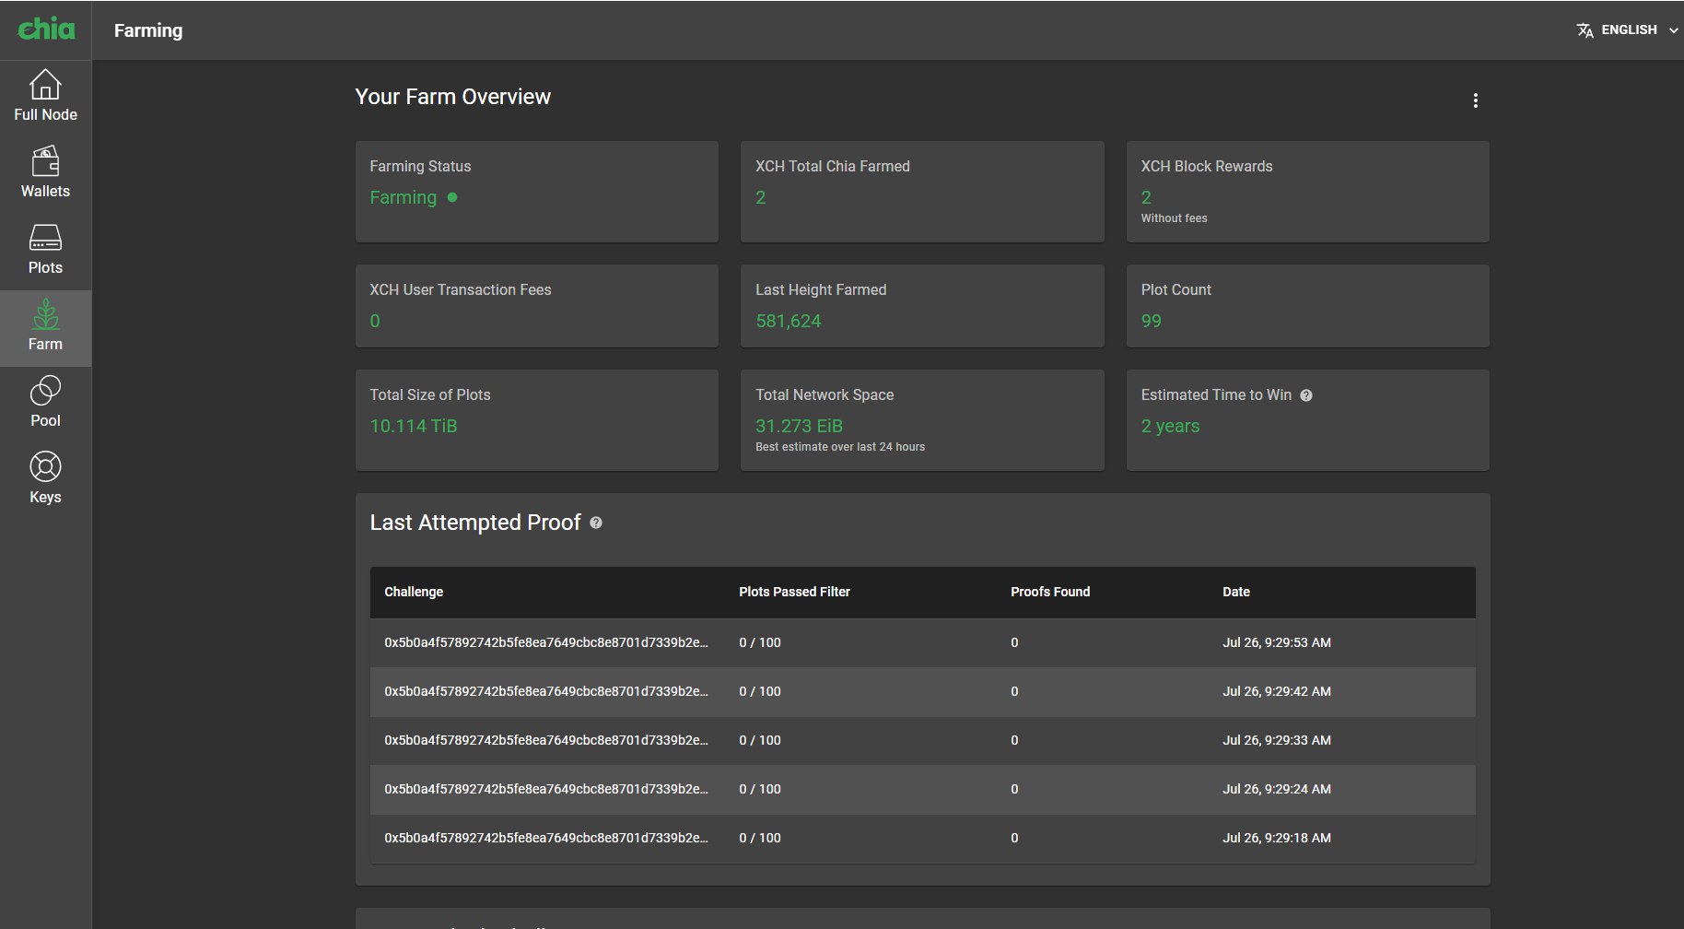This screenshot has height=929, width=1684.
Task: Open the Full Node house icon
Action: [x=45, y=85]
